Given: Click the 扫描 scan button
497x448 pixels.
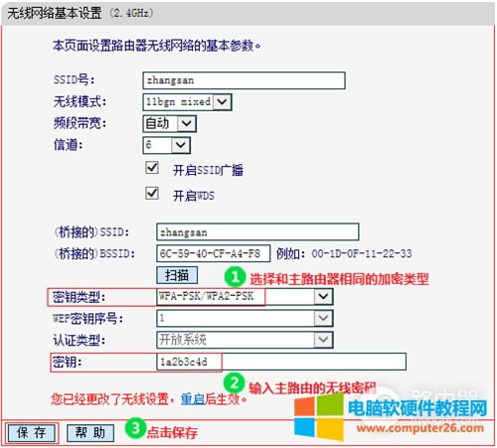Looking at the screenshot, I should coord(177,275).
